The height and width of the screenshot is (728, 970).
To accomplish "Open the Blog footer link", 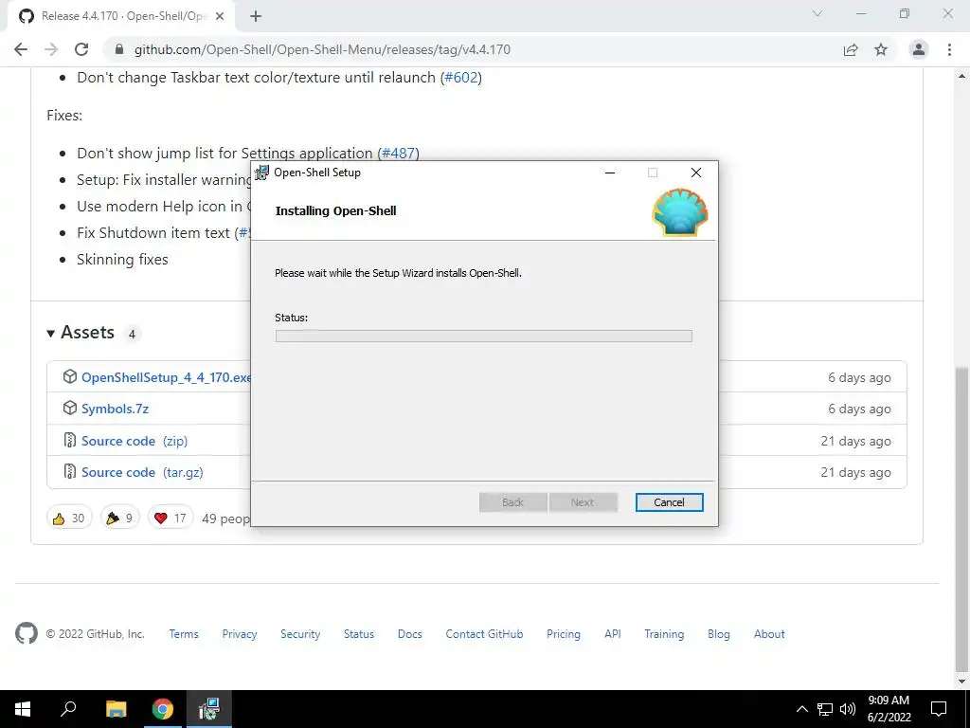I will click(718, 634).
